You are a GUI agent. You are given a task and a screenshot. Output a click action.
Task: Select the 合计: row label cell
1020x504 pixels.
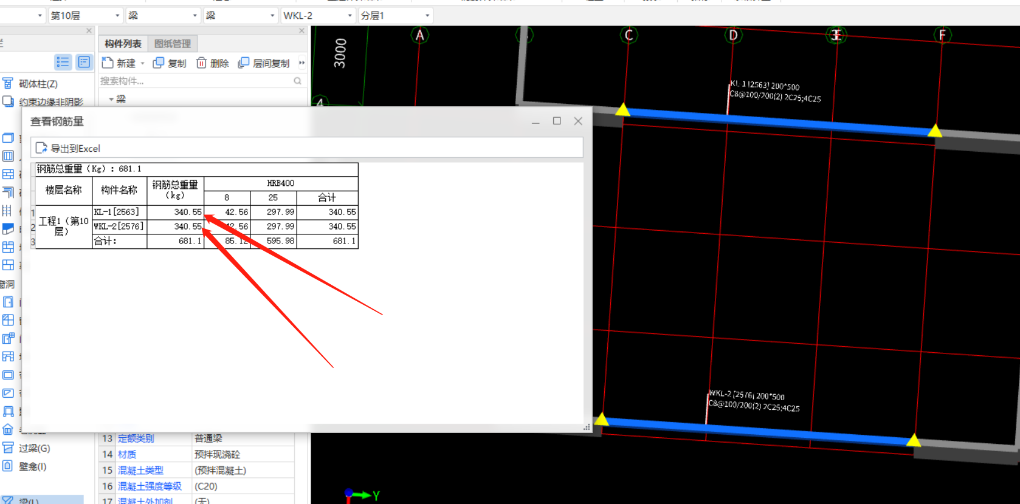(119, 241)
